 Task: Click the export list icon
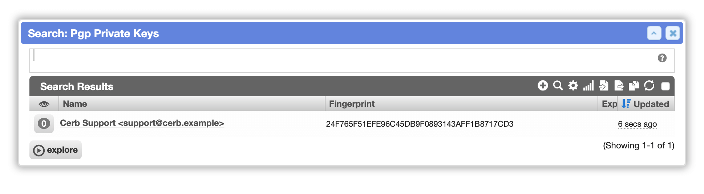click(x=619, y=86)
